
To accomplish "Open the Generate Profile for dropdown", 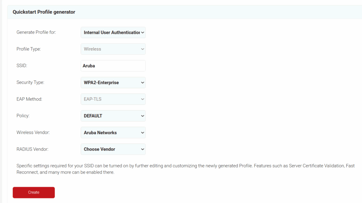I will click(113, 32).
